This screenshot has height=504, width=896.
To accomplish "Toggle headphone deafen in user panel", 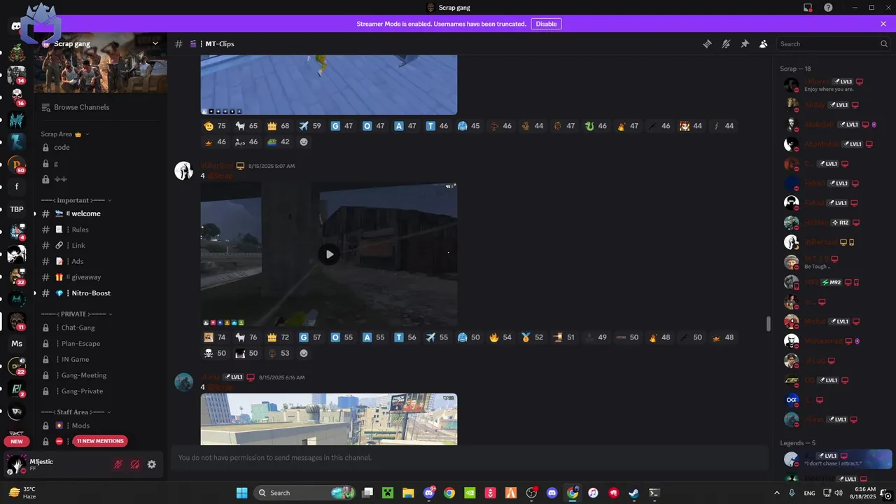I will pos(134,464).
